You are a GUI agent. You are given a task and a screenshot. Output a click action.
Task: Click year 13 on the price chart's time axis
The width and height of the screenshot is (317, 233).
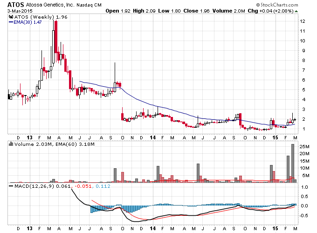point(29,137)
